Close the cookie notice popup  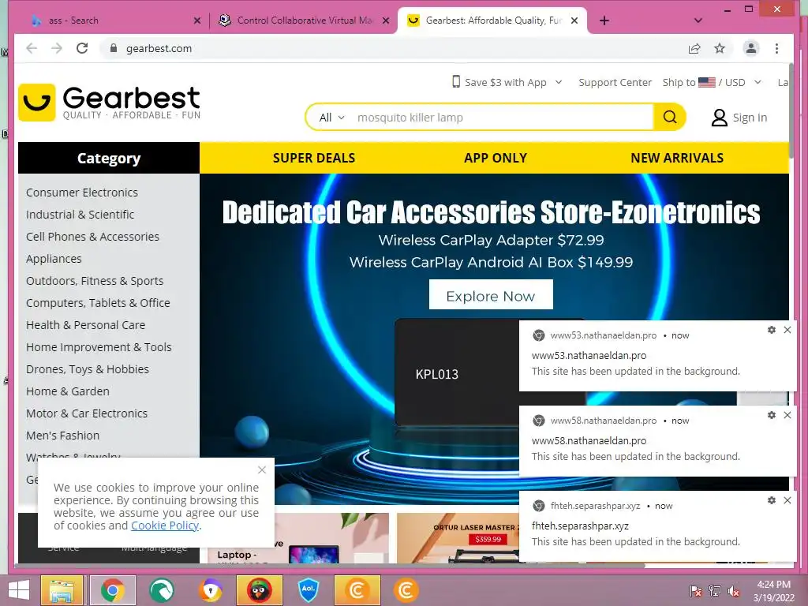click(262, 470)
